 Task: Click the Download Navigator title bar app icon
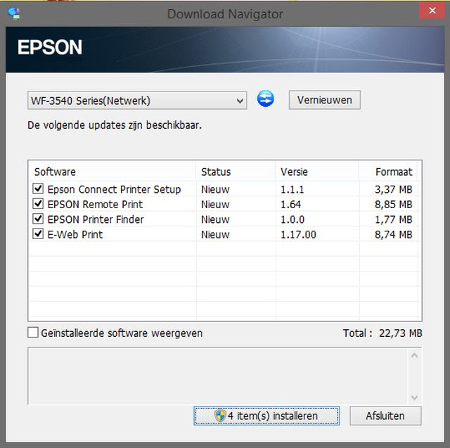tap(14, 13)
